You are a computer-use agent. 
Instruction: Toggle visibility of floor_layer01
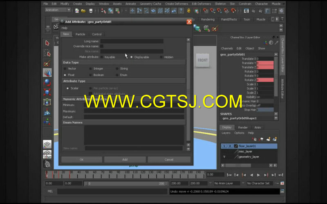tap(224, 146)
